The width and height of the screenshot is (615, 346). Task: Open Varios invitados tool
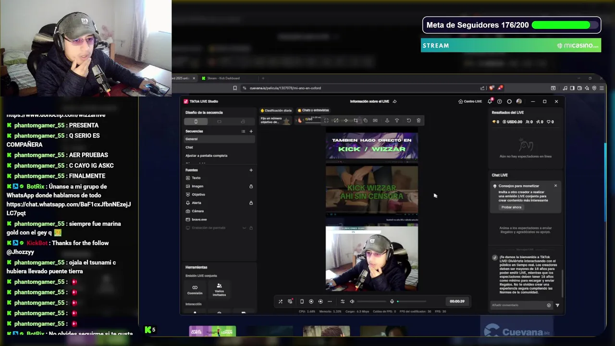[219, 289]
